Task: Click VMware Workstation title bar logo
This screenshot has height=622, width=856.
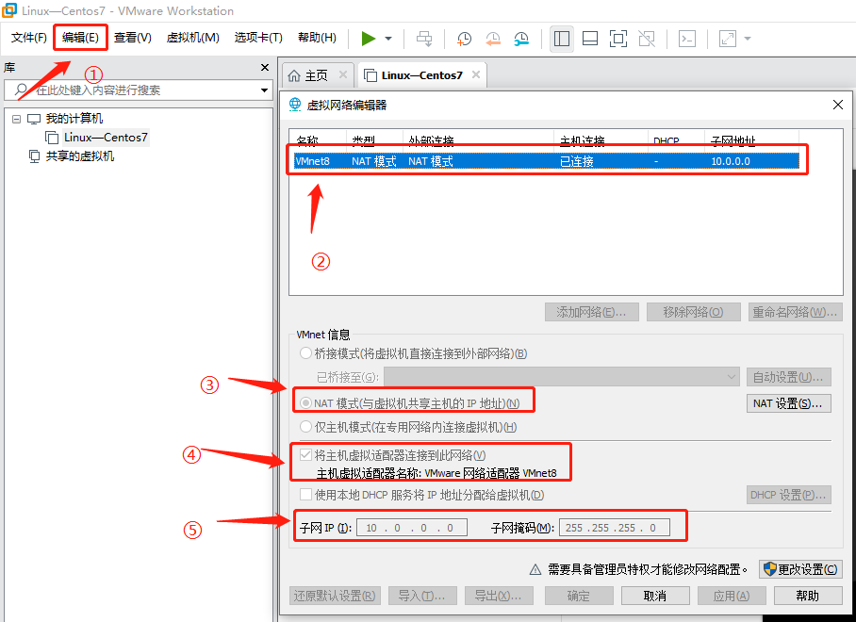Action: point(9,10)
